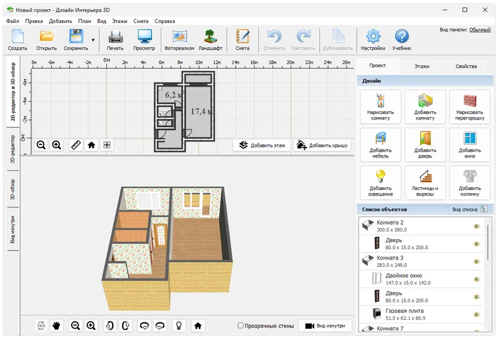Open the Сохранить dropdown arrow
Screen dimensions: 498x338
point(93,40)
